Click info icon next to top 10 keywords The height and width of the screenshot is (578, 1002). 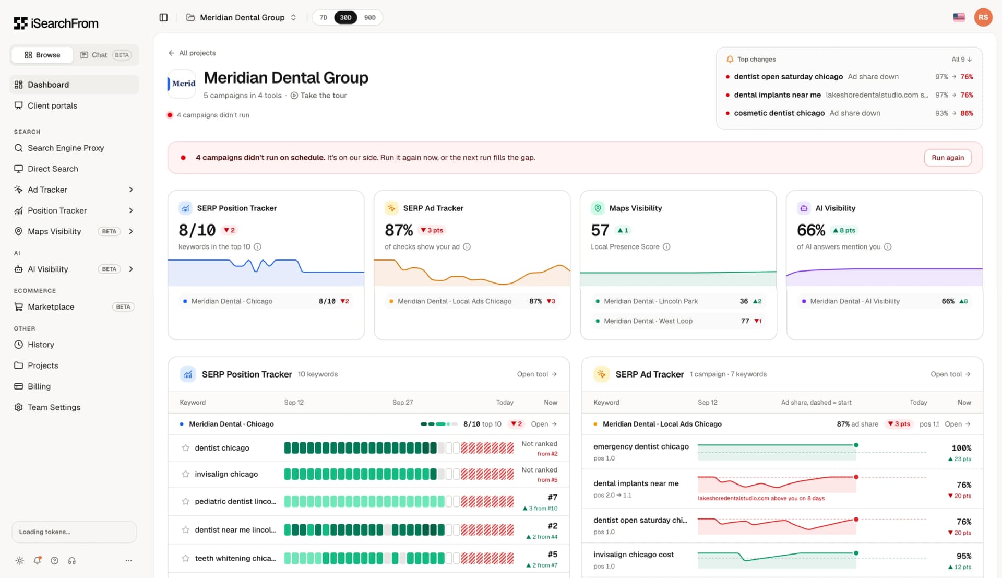257,246
